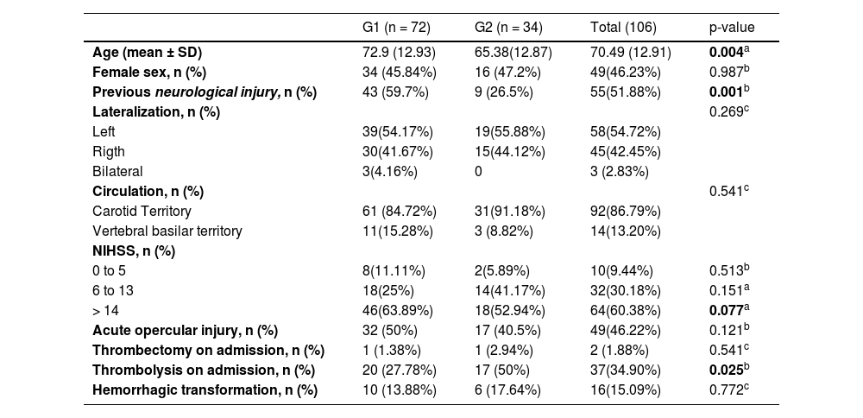
Task: Click the p-value column header
Action: pos(731,28)
